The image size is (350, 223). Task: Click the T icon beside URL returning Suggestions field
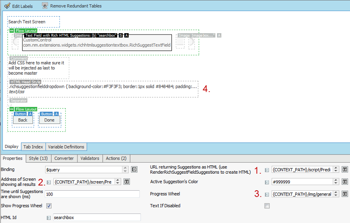[x=345, y=169]
